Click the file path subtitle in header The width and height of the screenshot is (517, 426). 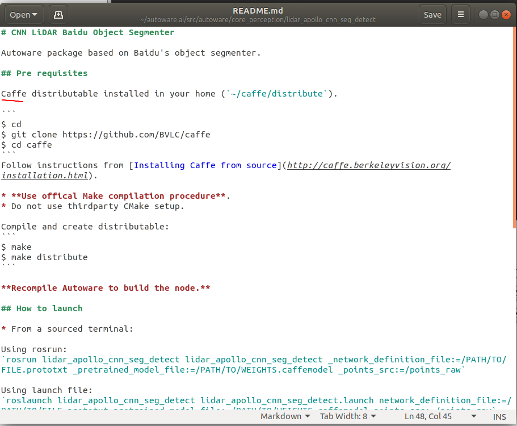click(258, 20)
